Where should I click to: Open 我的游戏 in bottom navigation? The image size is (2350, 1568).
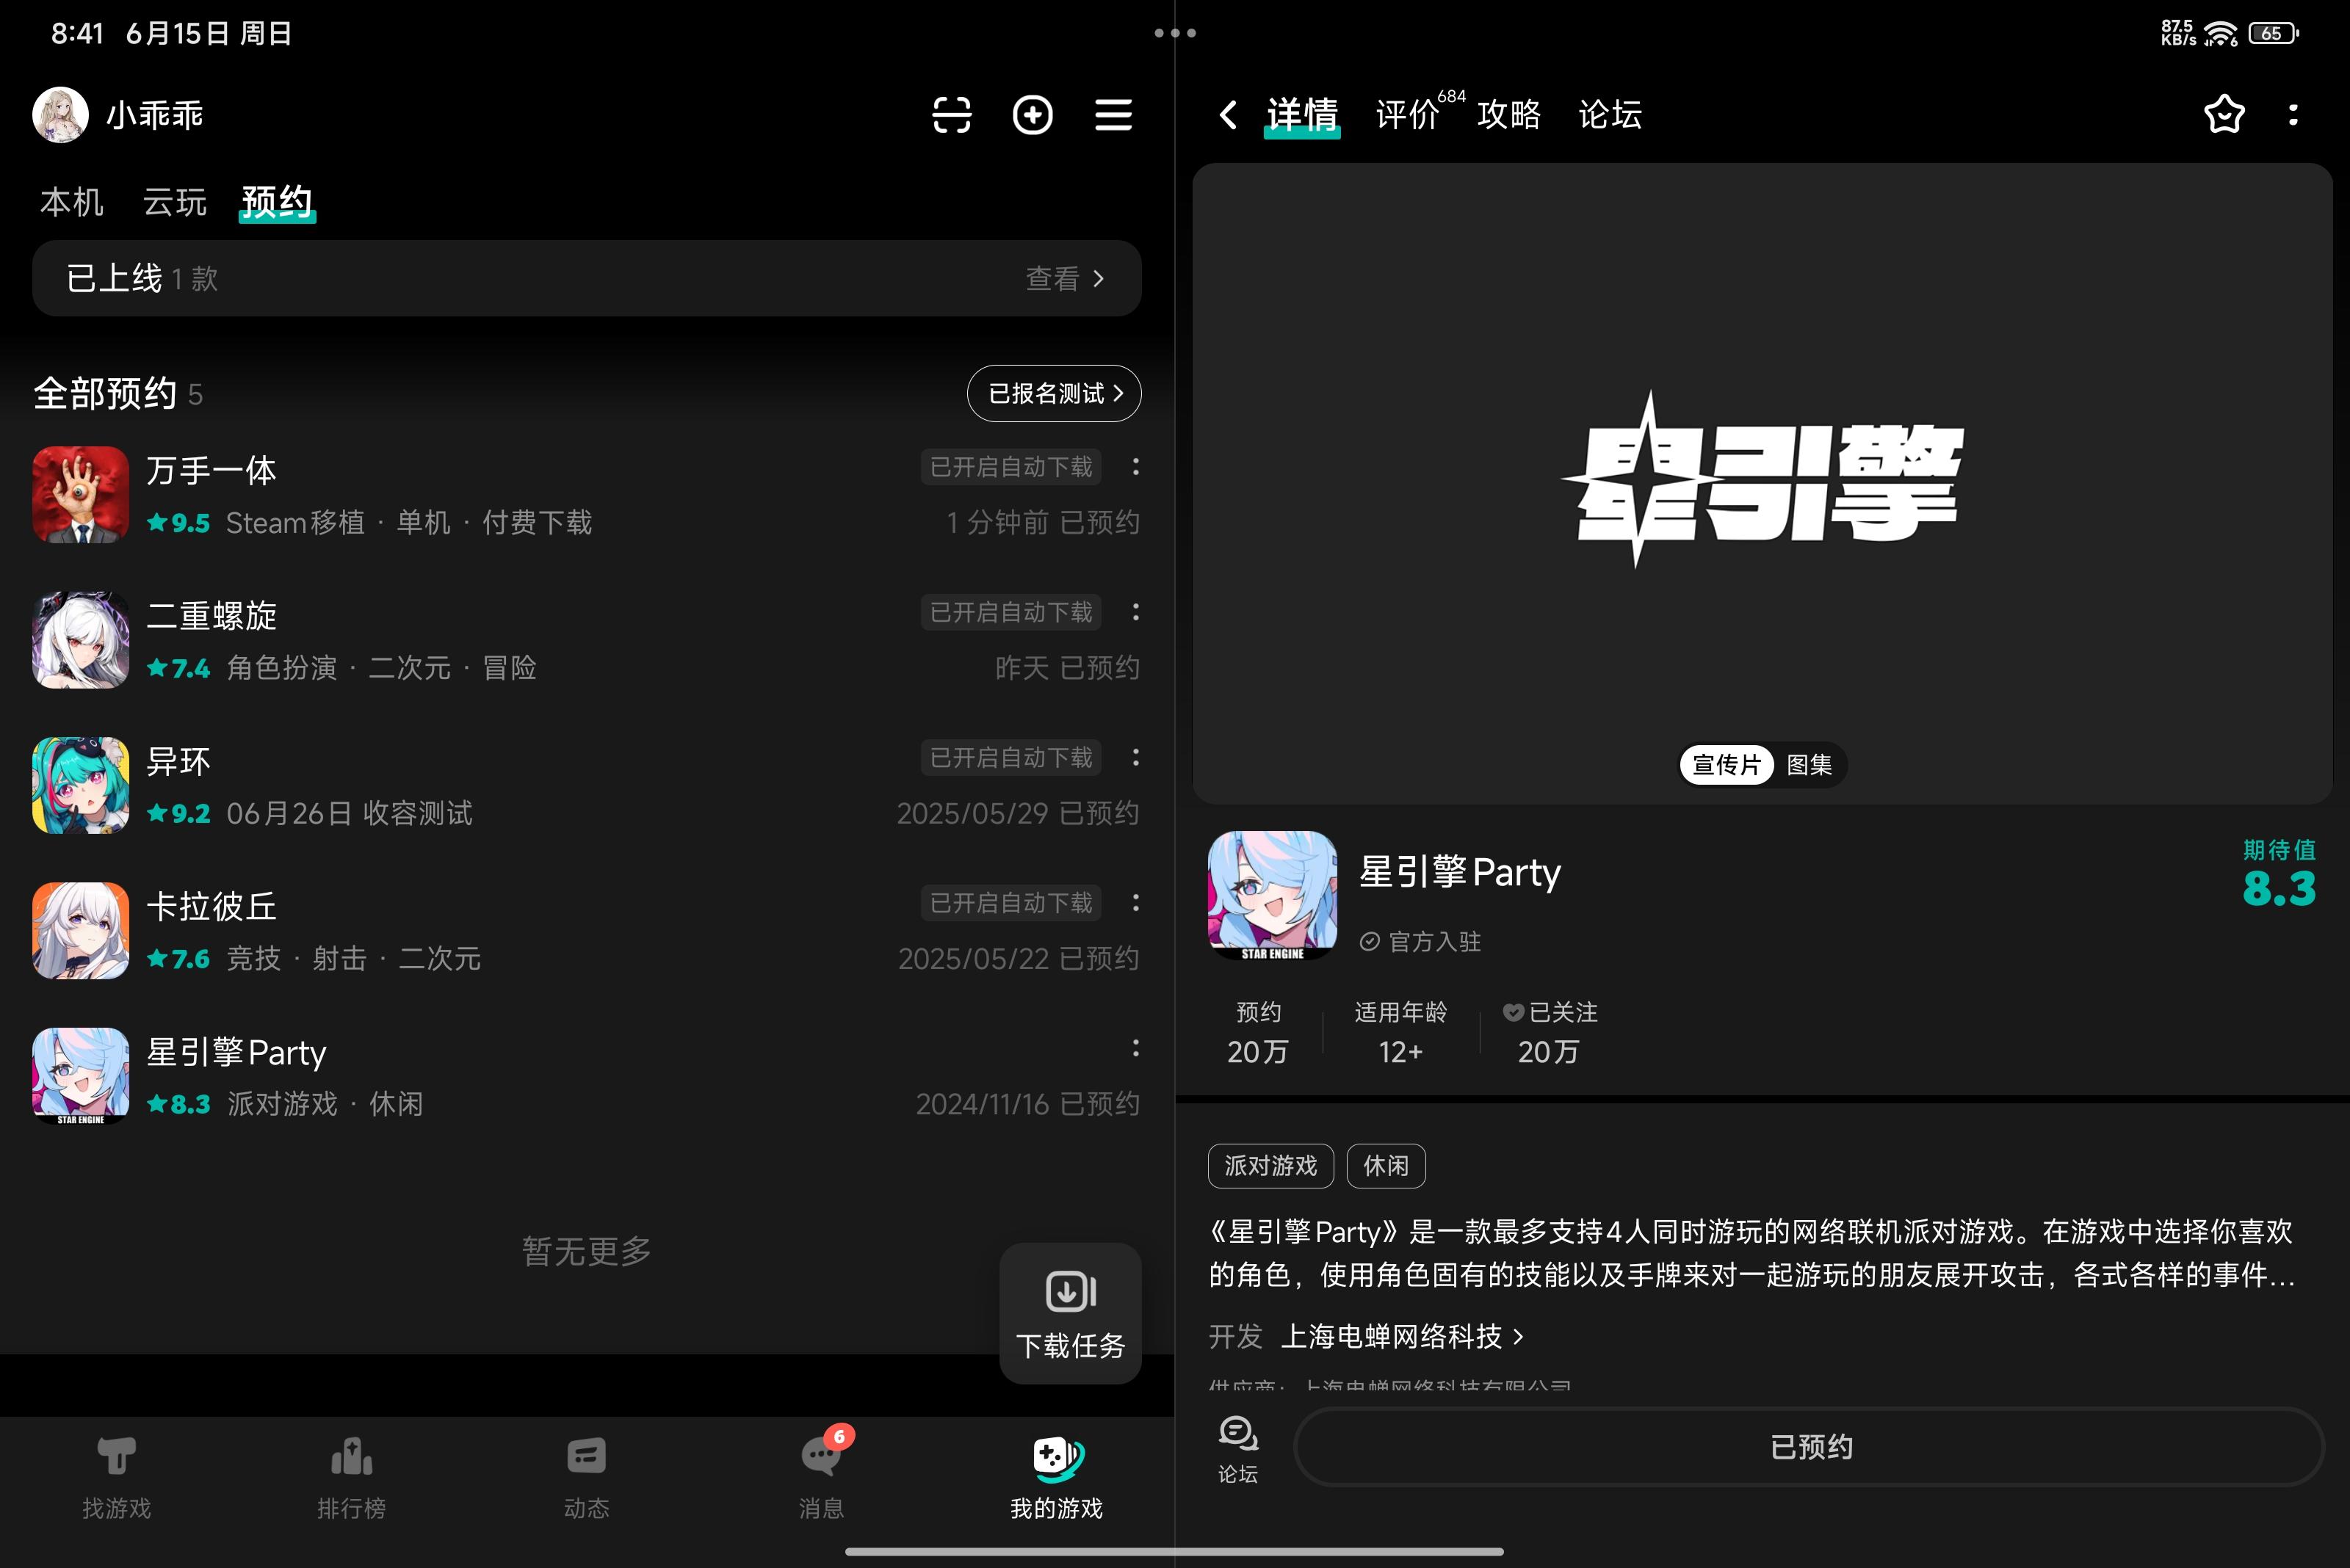tap(1057, 1478)
